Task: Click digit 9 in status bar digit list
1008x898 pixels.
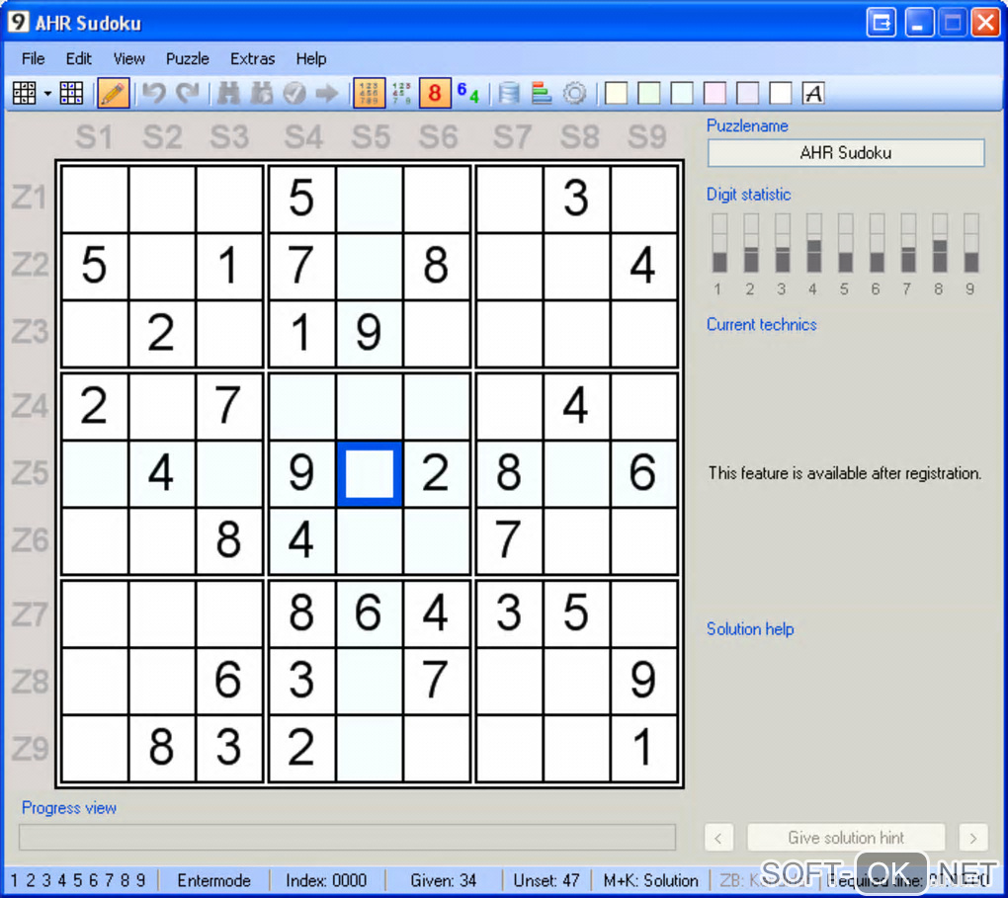Action: 140,880
